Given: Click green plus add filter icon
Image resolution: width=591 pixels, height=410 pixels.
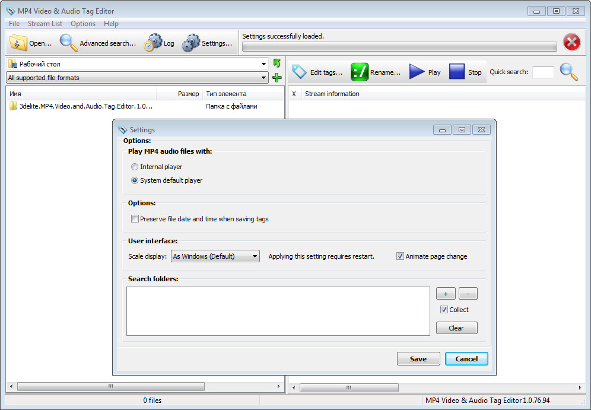Looking at the screenshot, I should pyautogui.click(x=277, y=78).
